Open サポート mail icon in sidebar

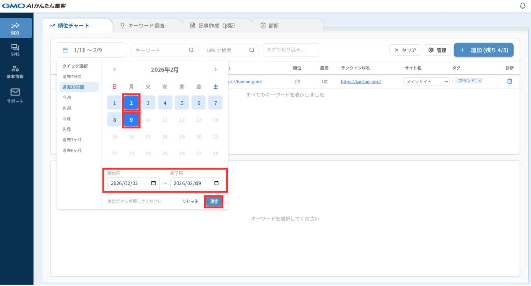point(16,95)
